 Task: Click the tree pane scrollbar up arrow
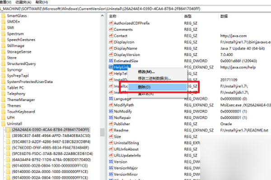pyautogui.click(x=103, y=16)
